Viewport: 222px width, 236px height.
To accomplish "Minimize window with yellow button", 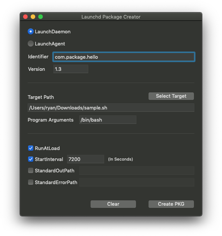I will [x=33, y=17].
